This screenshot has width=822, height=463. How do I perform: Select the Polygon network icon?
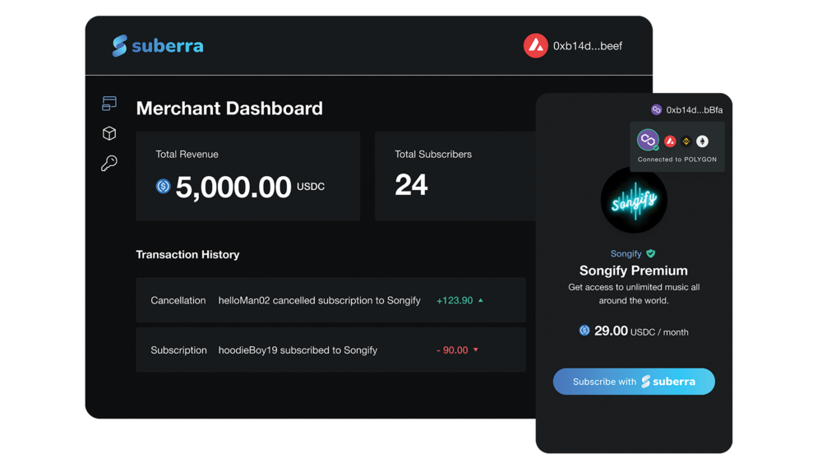[x=648, y=140]
